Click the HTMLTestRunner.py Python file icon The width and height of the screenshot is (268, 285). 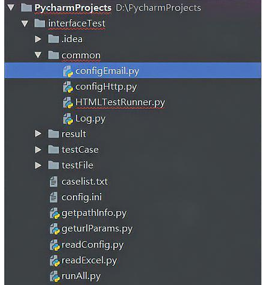(68, 103)
